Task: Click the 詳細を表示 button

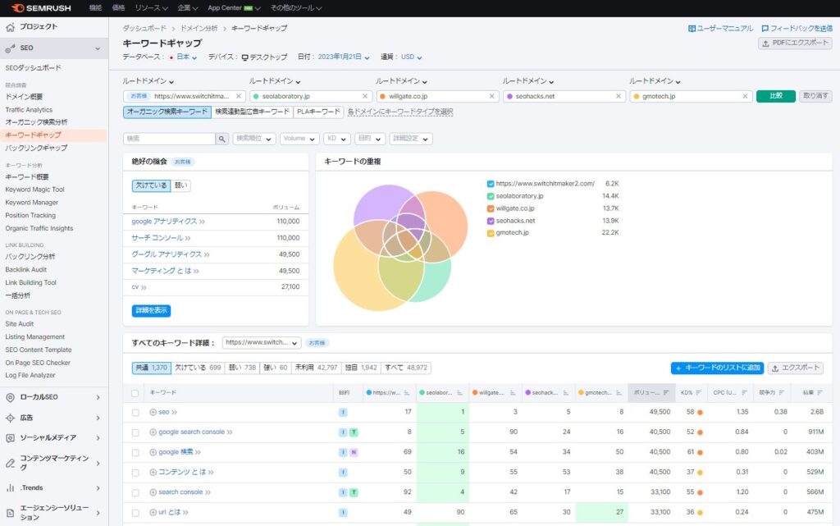Action: pyautogui.click(x=151, y=311)
